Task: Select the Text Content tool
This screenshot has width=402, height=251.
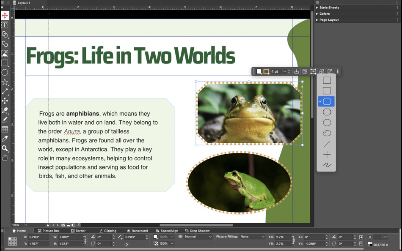Action: 5,25
